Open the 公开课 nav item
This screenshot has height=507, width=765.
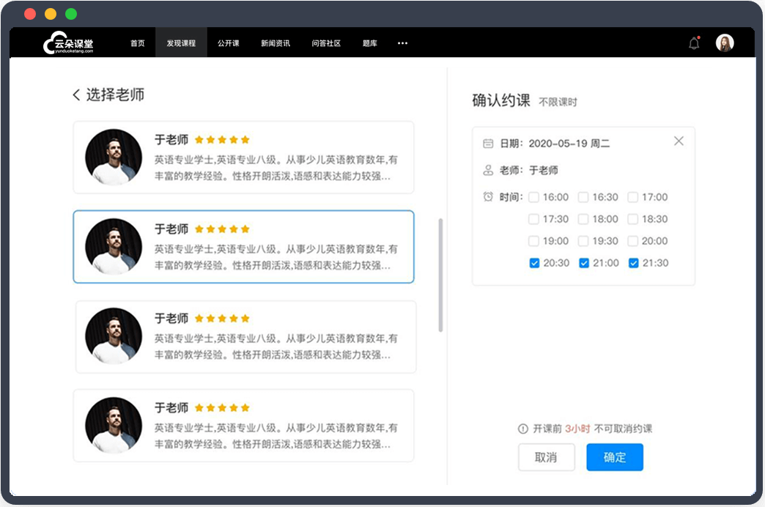coord(229,43)
